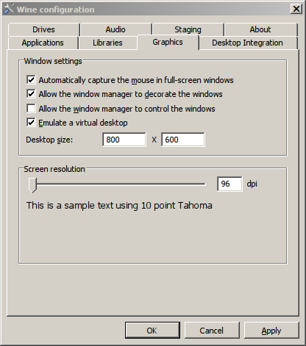
Task: Toggle automatic mouse capture in full-screen windows
Action: pos(31,80)
